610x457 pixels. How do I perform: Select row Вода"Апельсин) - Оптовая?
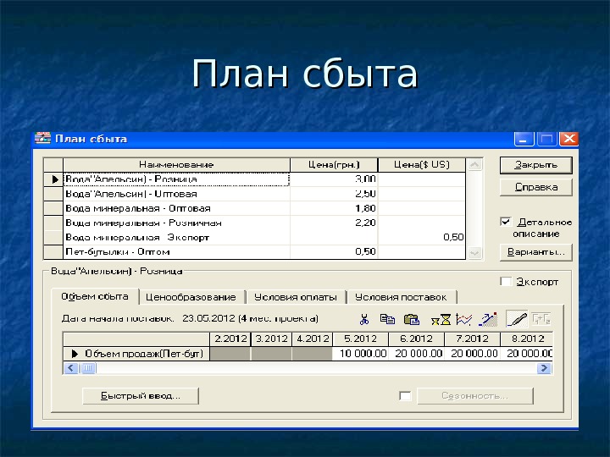pos(176,194)
